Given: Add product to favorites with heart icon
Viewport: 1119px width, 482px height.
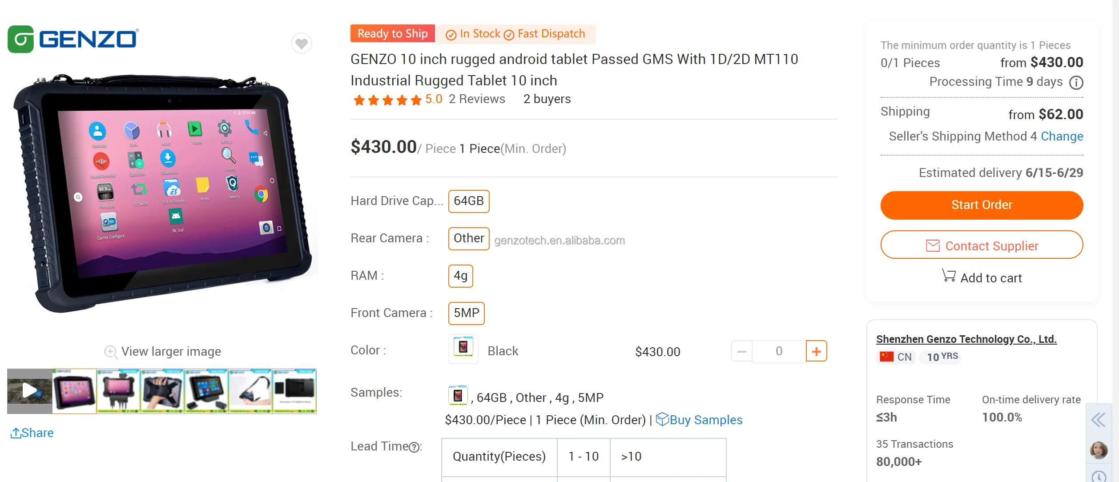Looking at the screenshot, I should [302, 44].
